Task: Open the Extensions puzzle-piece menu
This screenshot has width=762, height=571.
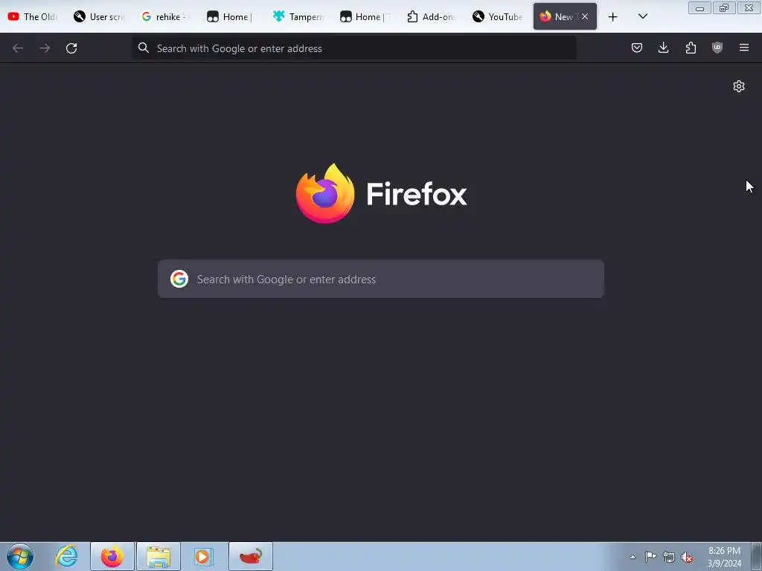Action: 691,48
